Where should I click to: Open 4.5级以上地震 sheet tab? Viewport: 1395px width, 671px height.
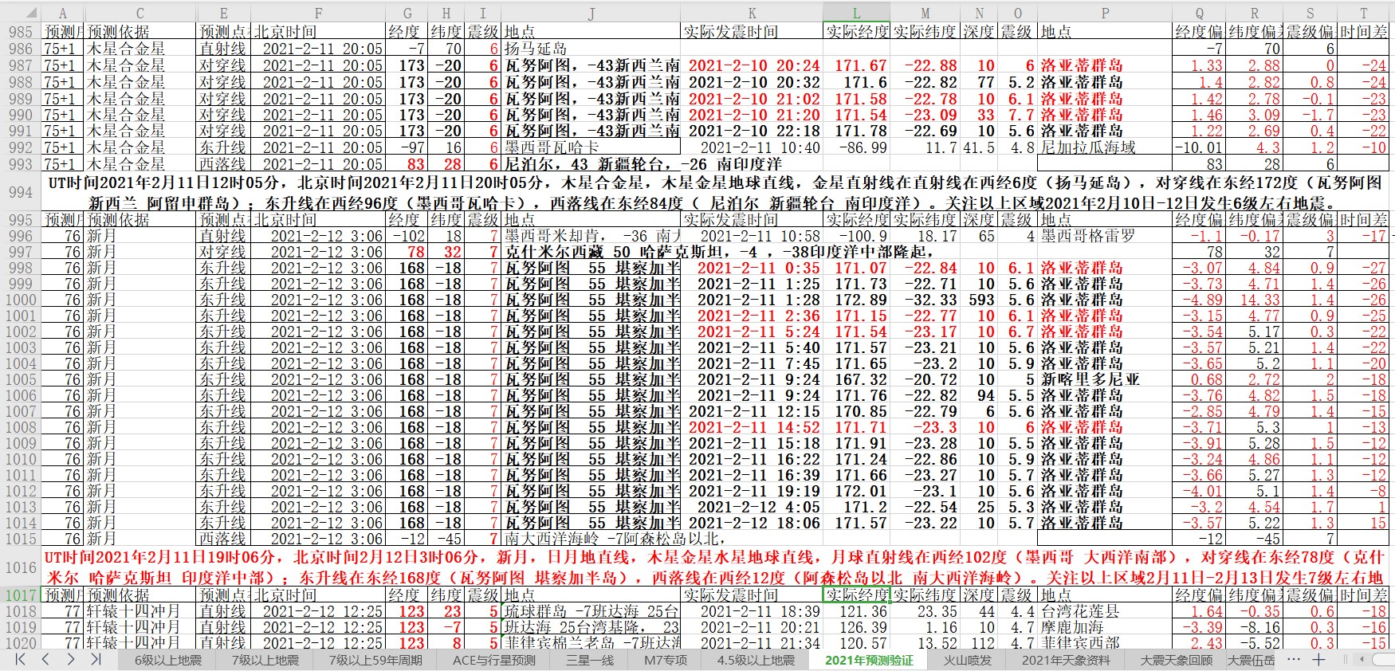(756, 661)
